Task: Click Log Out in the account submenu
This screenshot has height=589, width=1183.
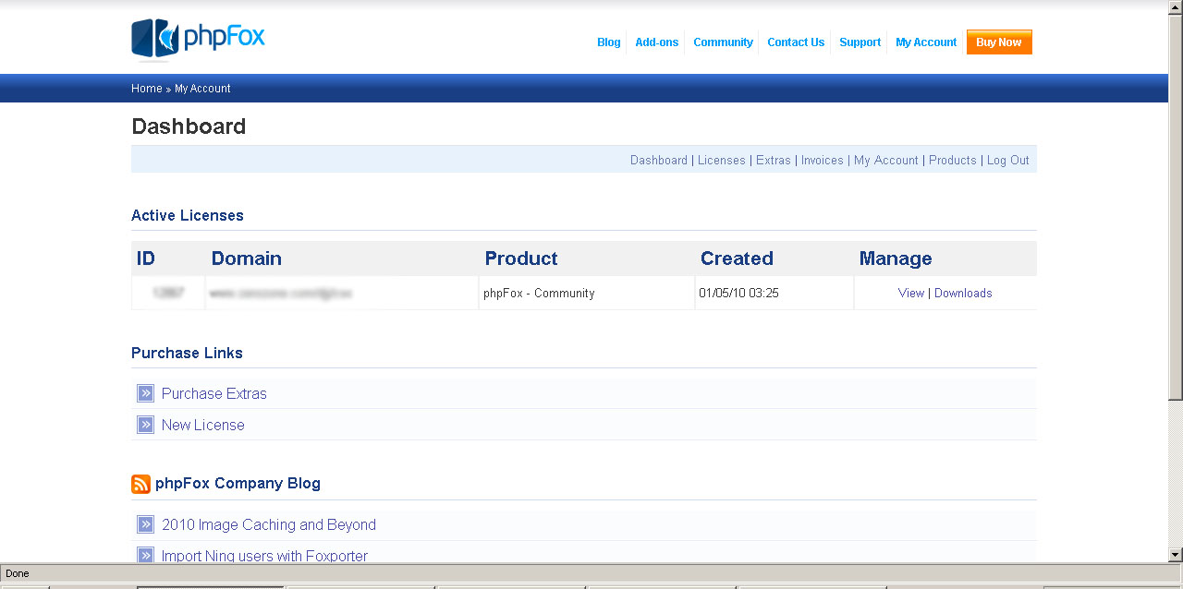Action: point(1008,161)
